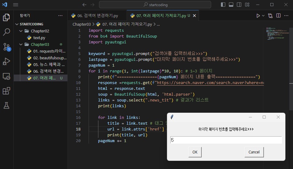Viewport: 293px width, 169px height.
Task: Click 'print(title, url)' on line 19
Action: (x=127, y=135)
